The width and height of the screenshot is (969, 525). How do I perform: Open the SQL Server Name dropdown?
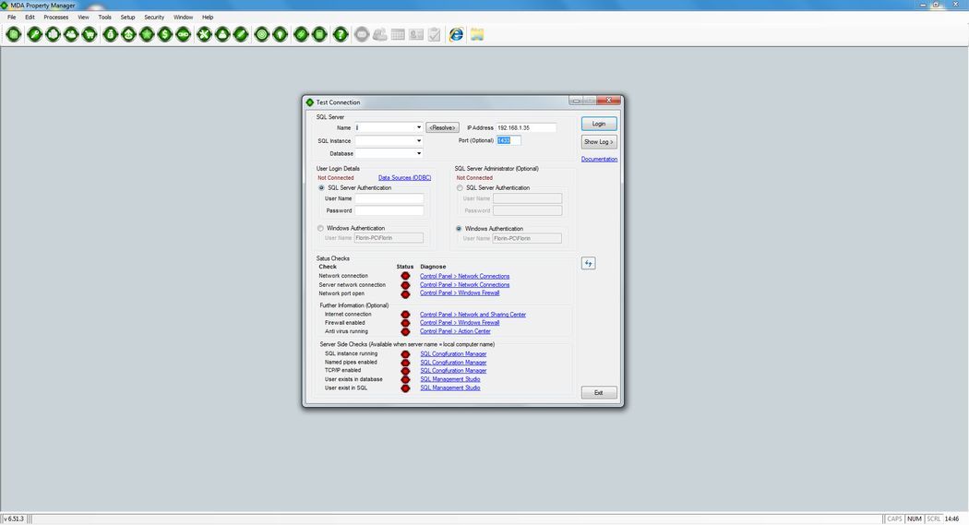pyautogui.click(x=418, y=128)
